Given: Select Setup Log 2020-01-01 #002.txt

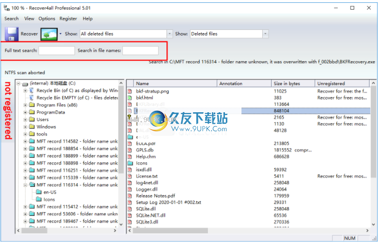Looking at the screenshot, I should pyautogui.click(x=168, y=202).
